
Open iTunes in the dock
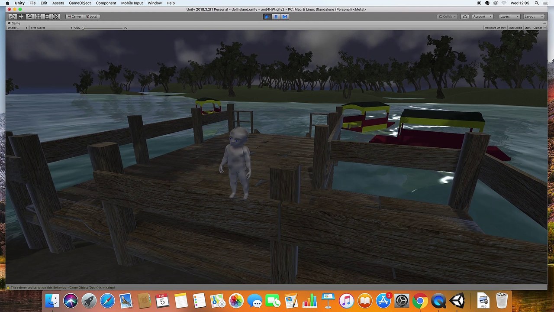[x=346, y=300]
